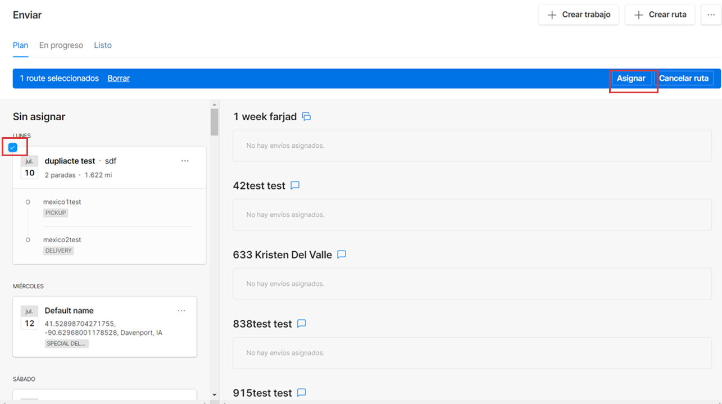Click message icon beside 42test test
The height and width of the screenshot is (404, 722).
[x=295, y=185]
